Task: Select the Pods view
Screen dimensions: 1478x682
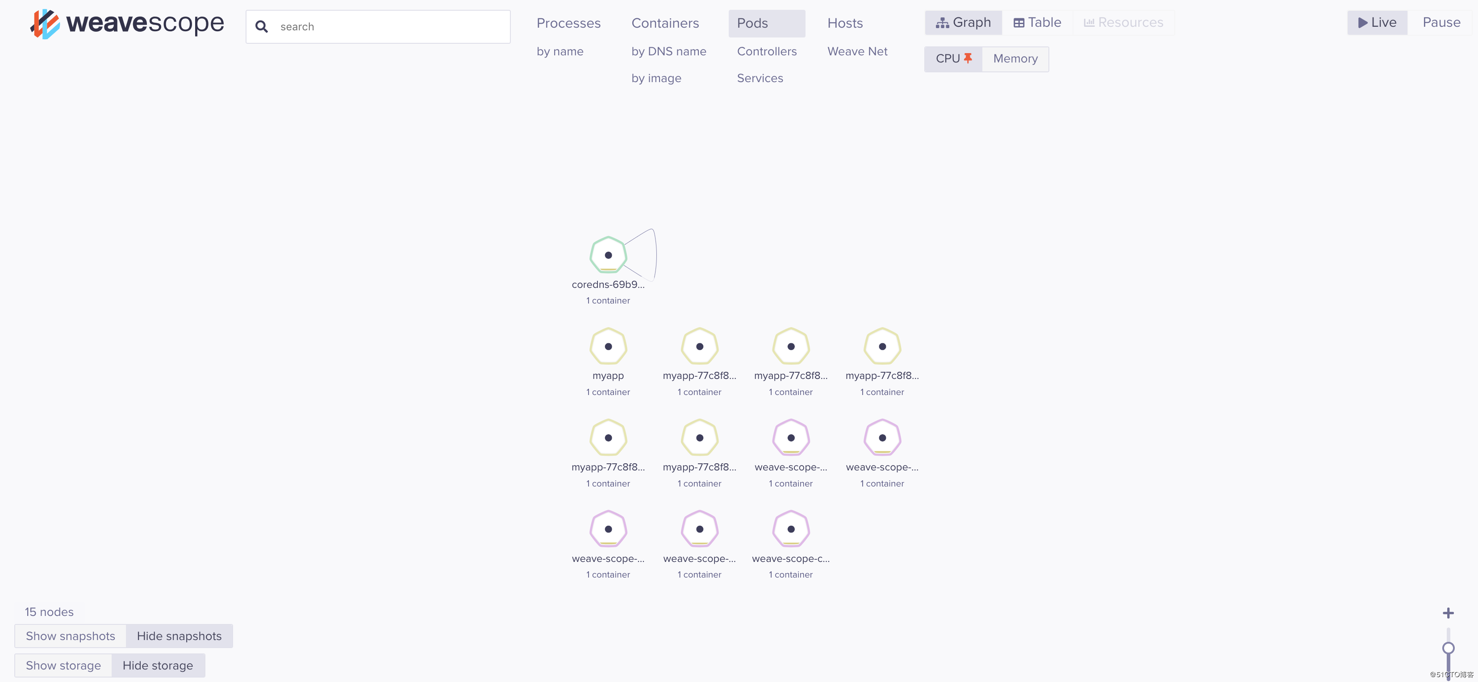Action: pos(767,24)
